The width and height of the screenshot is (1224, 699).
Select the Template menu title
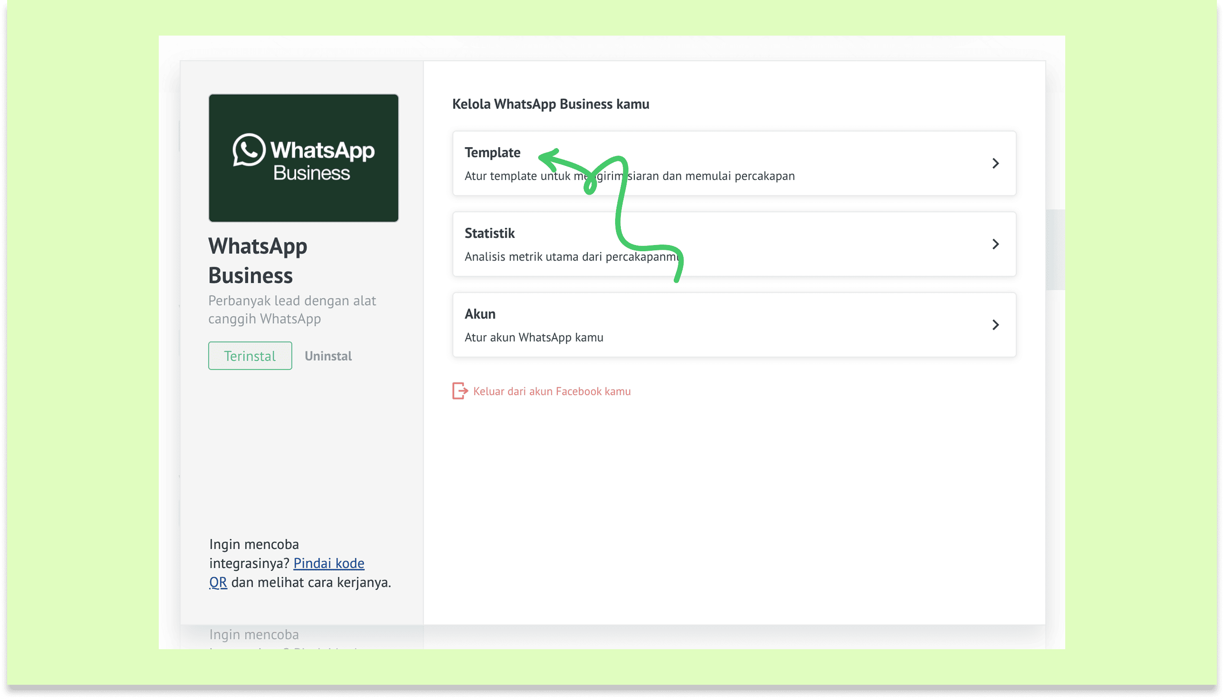pos(492,153)
